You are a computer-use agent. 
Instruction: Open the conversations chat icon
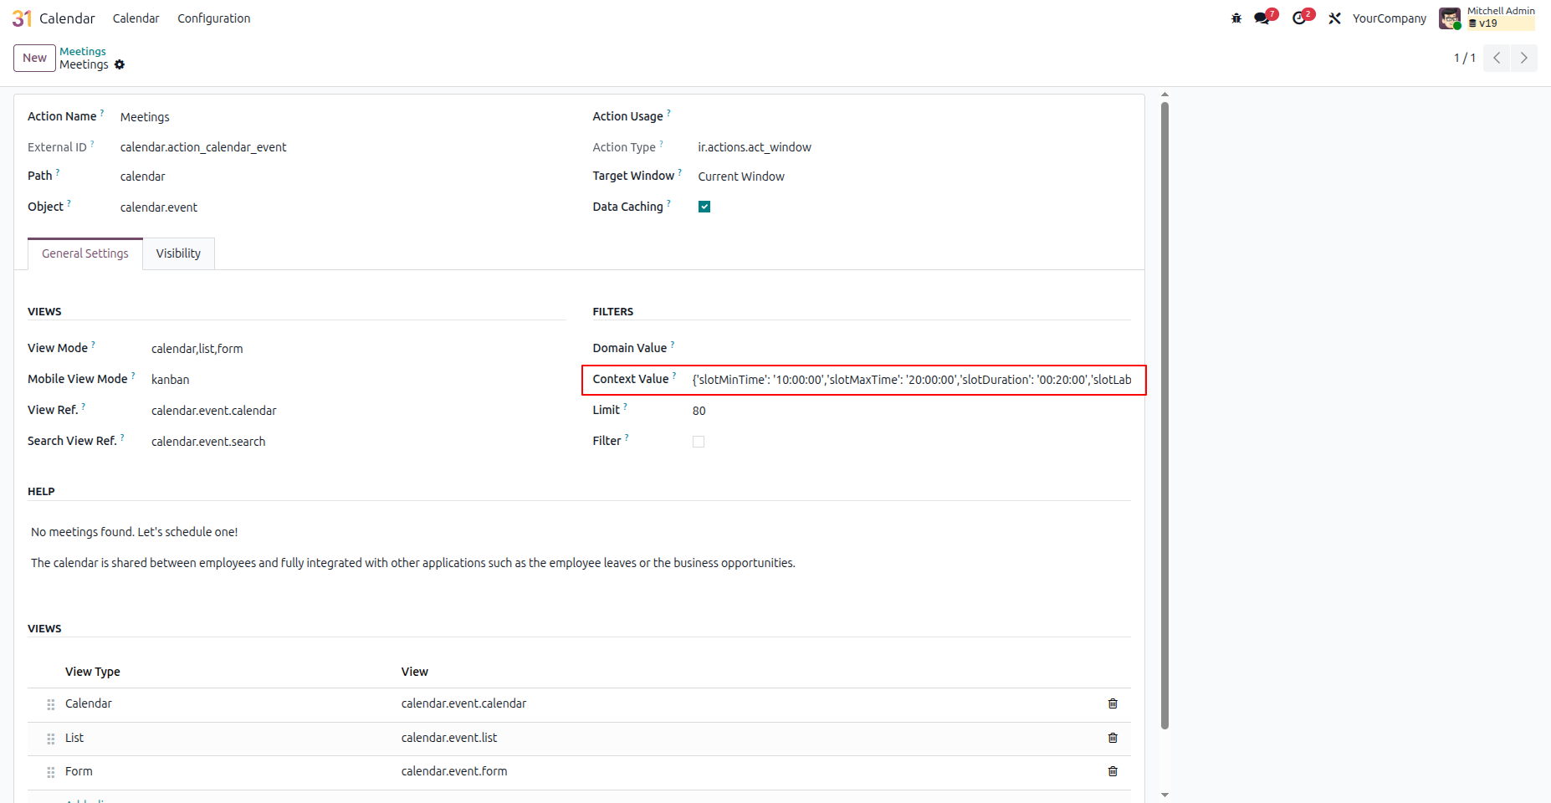coord(1262,18)
